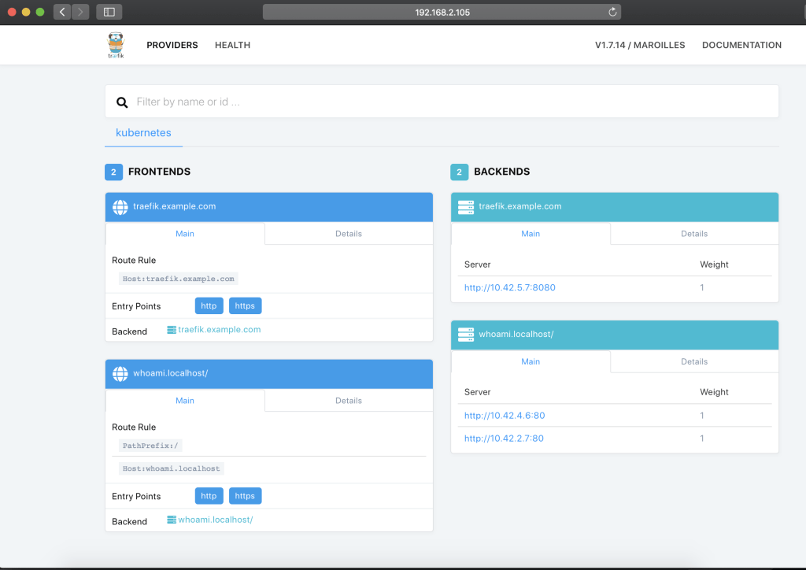Screen dimensions: 806x570
Task: Open the V1.7.14 / MAROILLES version link
Action: pos(640,45)
